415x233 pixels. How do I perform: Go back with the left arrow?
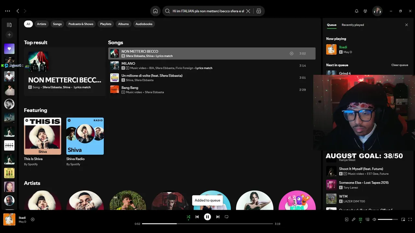coord(18,11)
